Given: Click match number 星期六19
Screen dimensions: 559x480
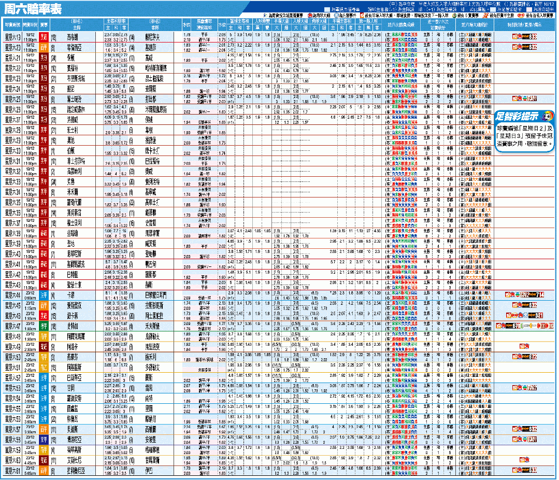Looking at the screenshot, I should [x=12, y=37].
